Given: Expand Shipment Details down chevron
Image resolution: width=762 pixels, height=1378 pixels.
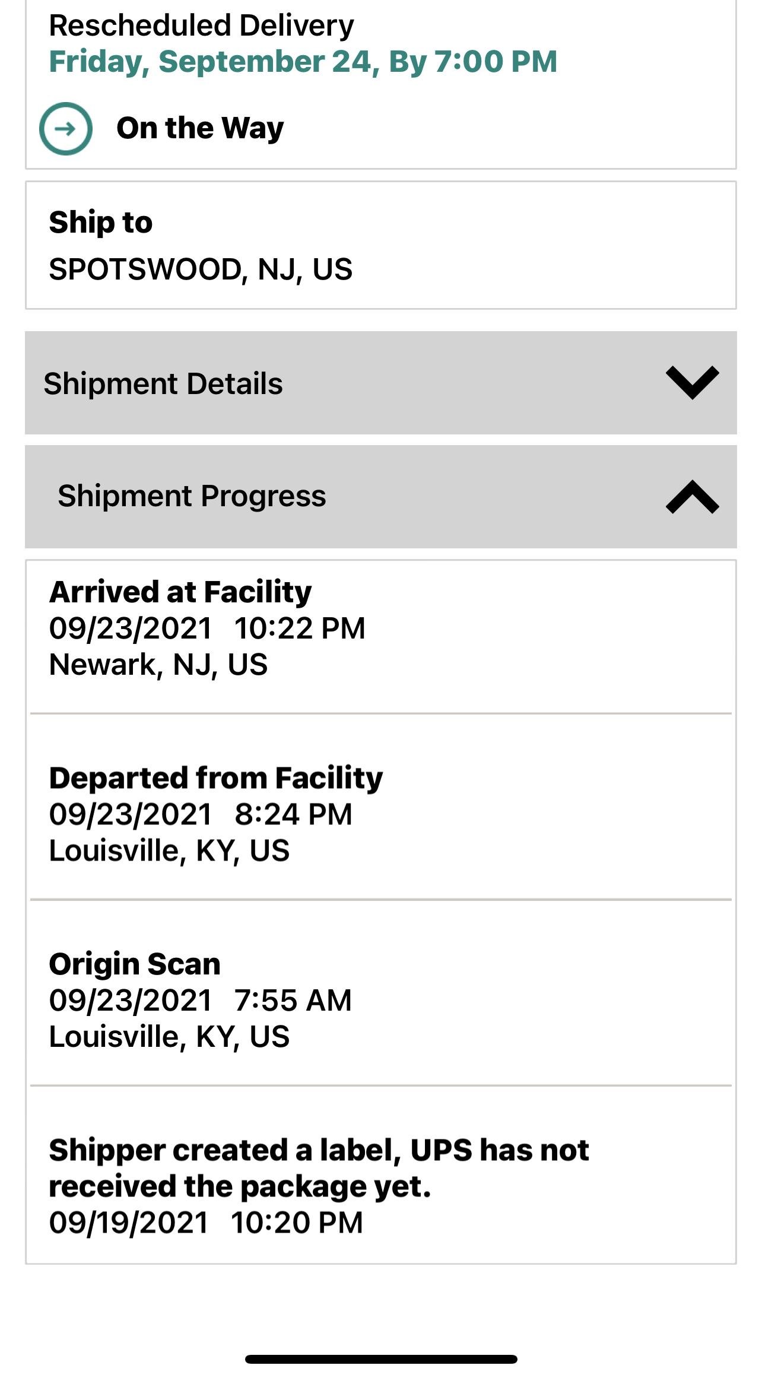Looking at the screenshot, I should (692, 383).
